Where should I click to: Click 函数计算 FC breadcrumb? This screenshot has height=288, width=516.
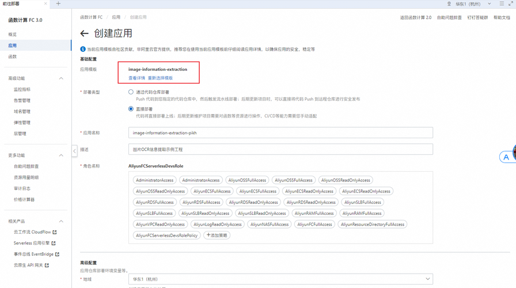[91, 17]
